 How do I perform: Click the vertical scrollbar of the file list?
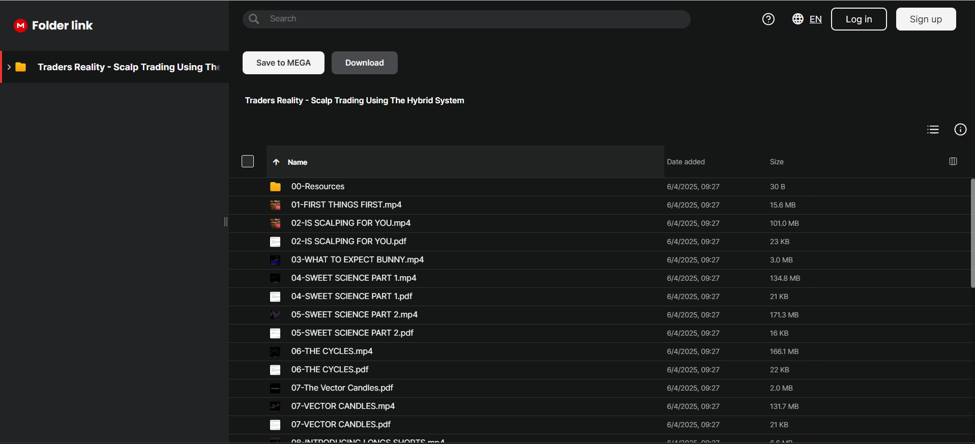click(972, 233)
